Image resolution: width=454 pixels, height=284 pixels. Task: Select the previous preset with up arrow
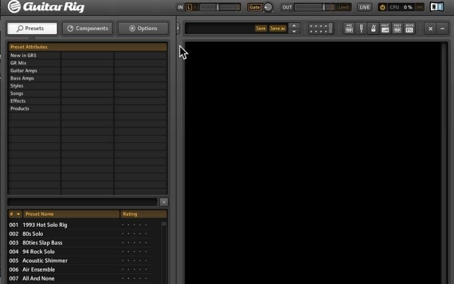coord(294,26)
